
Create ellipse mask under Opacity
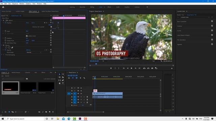[6, 48]
